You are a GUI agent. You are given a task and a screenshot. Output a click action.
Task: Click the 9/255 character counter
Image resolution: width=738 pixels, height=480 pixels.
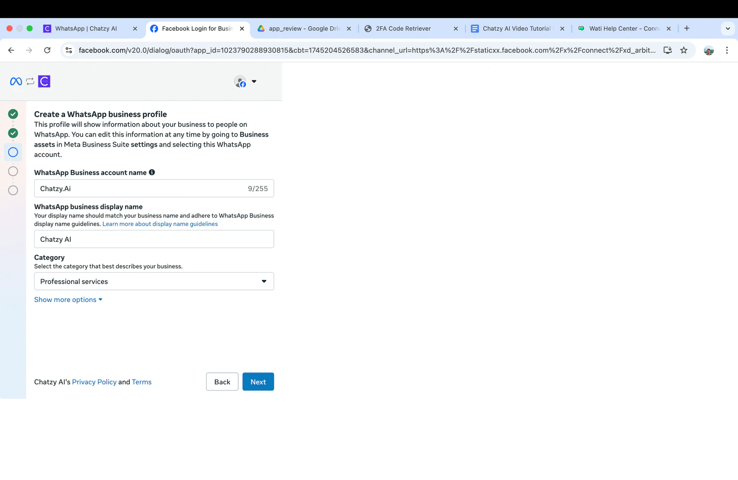click(258, 189)
